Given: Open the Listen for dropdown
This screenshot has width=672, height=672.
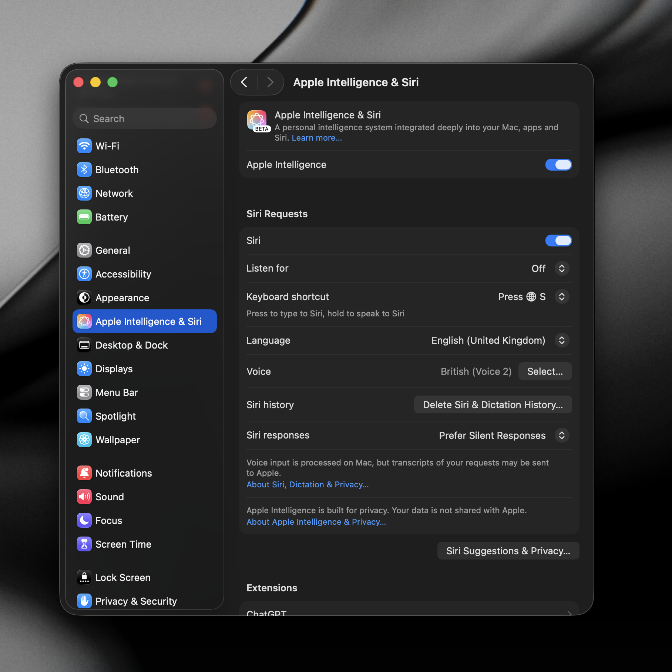Looking at the screenshot, I should [x=562, y=268].
